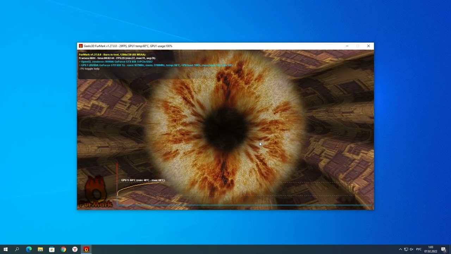Screen dimensions: 451x254
Task: Open the Windows Start menu
Action: click(x=6, y=249)
